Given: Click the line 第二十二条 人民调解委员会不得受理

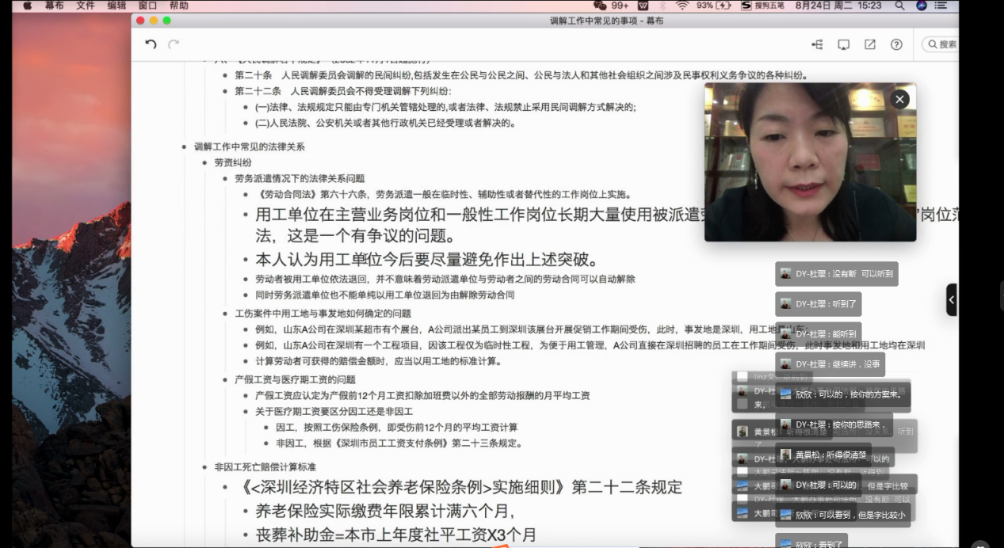Looking at the screenshot, I should pos(342,91).
